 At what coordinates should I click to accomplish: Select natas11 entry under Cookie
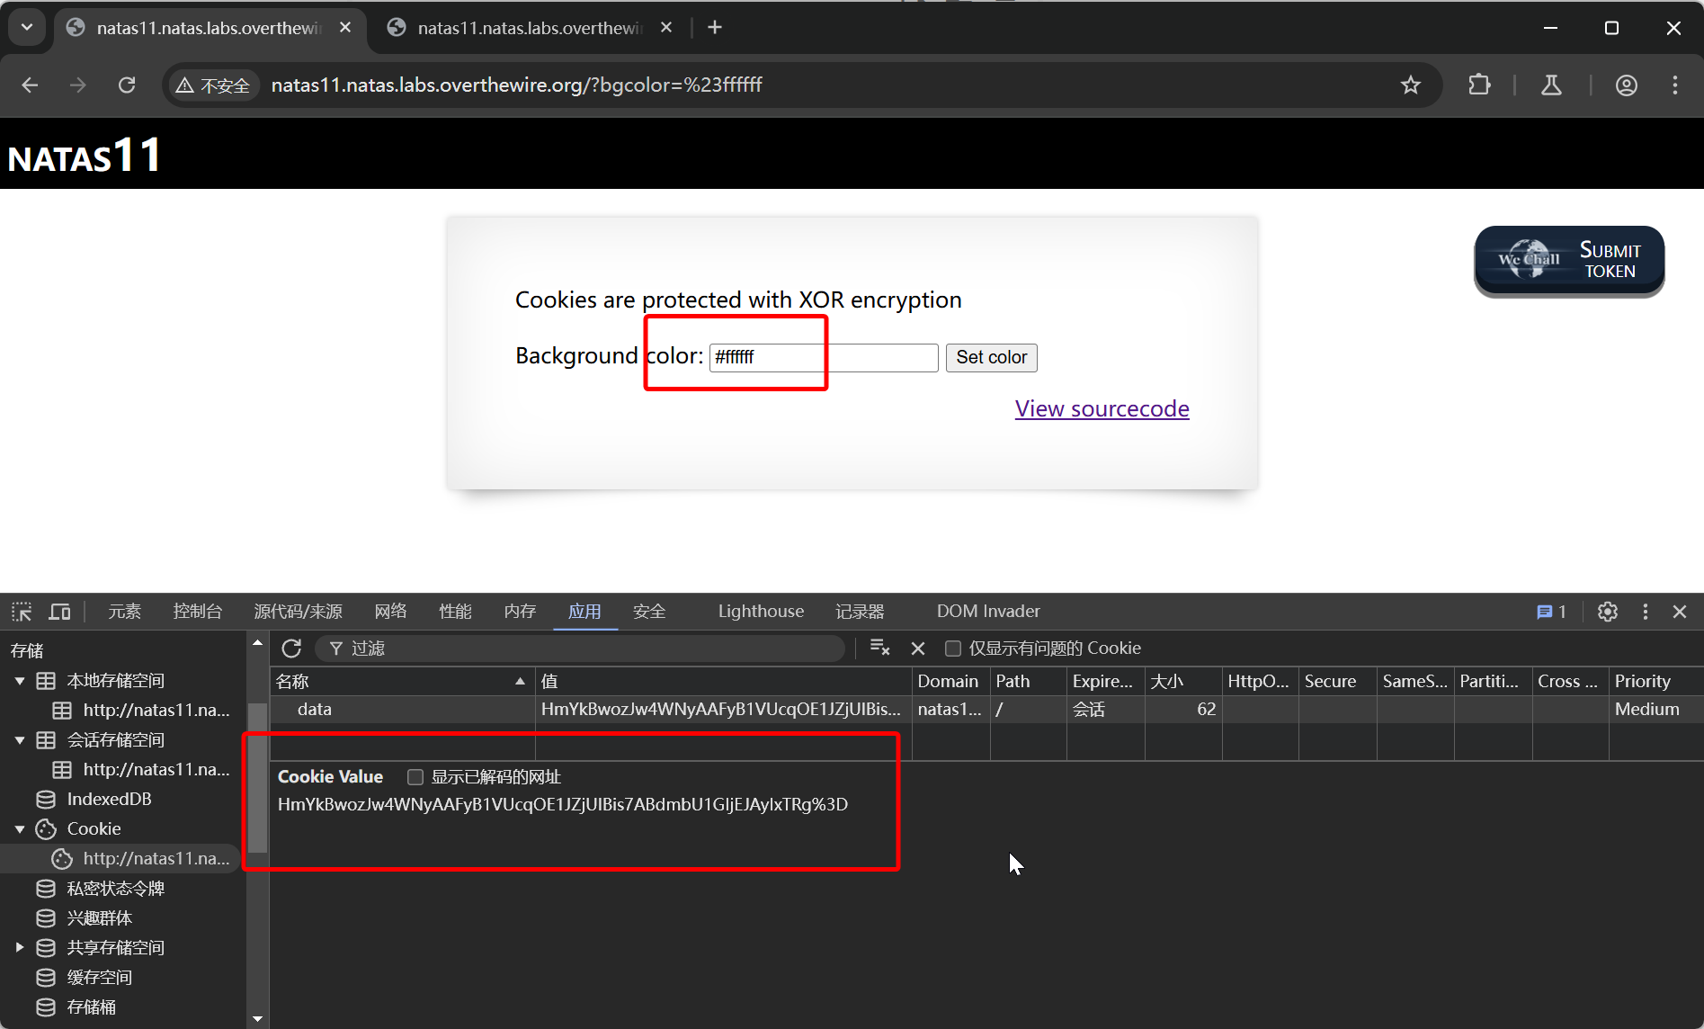(142, 859)
